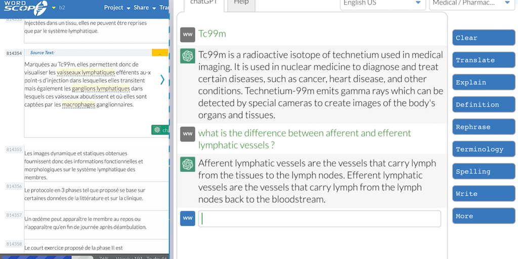Click the More button

(x=484, y=216)
